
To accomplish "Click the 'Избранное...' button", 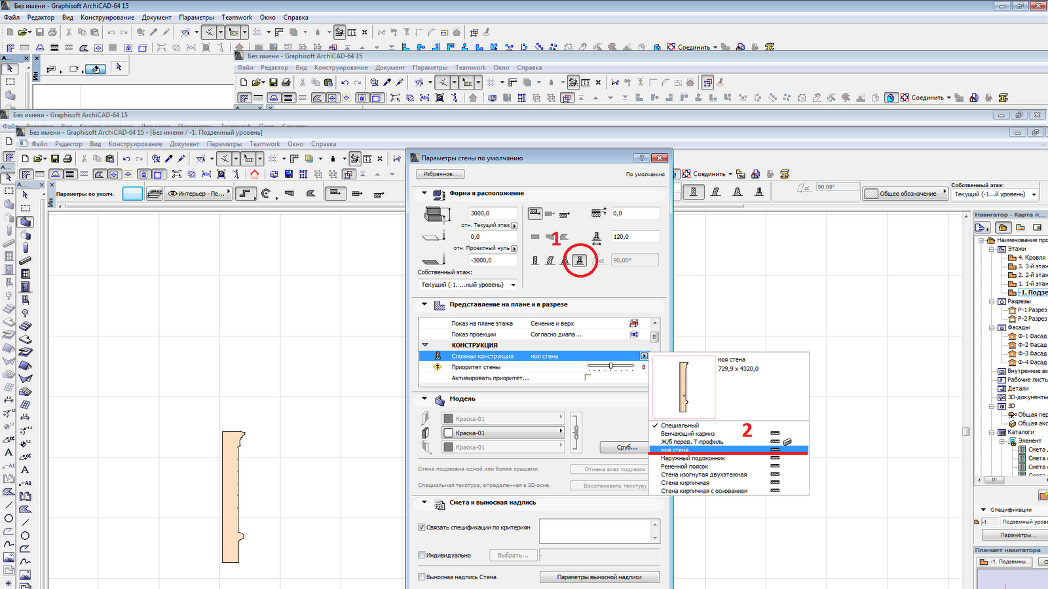I will tap(440, 174).
